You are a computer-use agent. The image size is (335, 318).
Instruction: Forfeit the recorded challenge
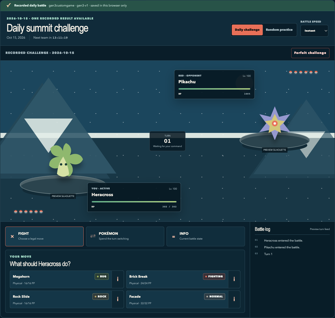(310, 53)
